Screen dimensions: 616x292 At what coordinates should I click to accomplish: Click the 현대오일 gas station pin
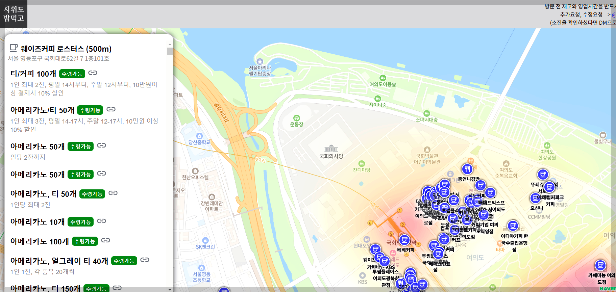[x=367, y=239]
